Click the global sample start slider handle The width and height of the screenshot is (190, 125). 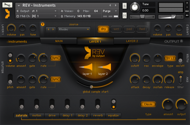coord(91,87)
